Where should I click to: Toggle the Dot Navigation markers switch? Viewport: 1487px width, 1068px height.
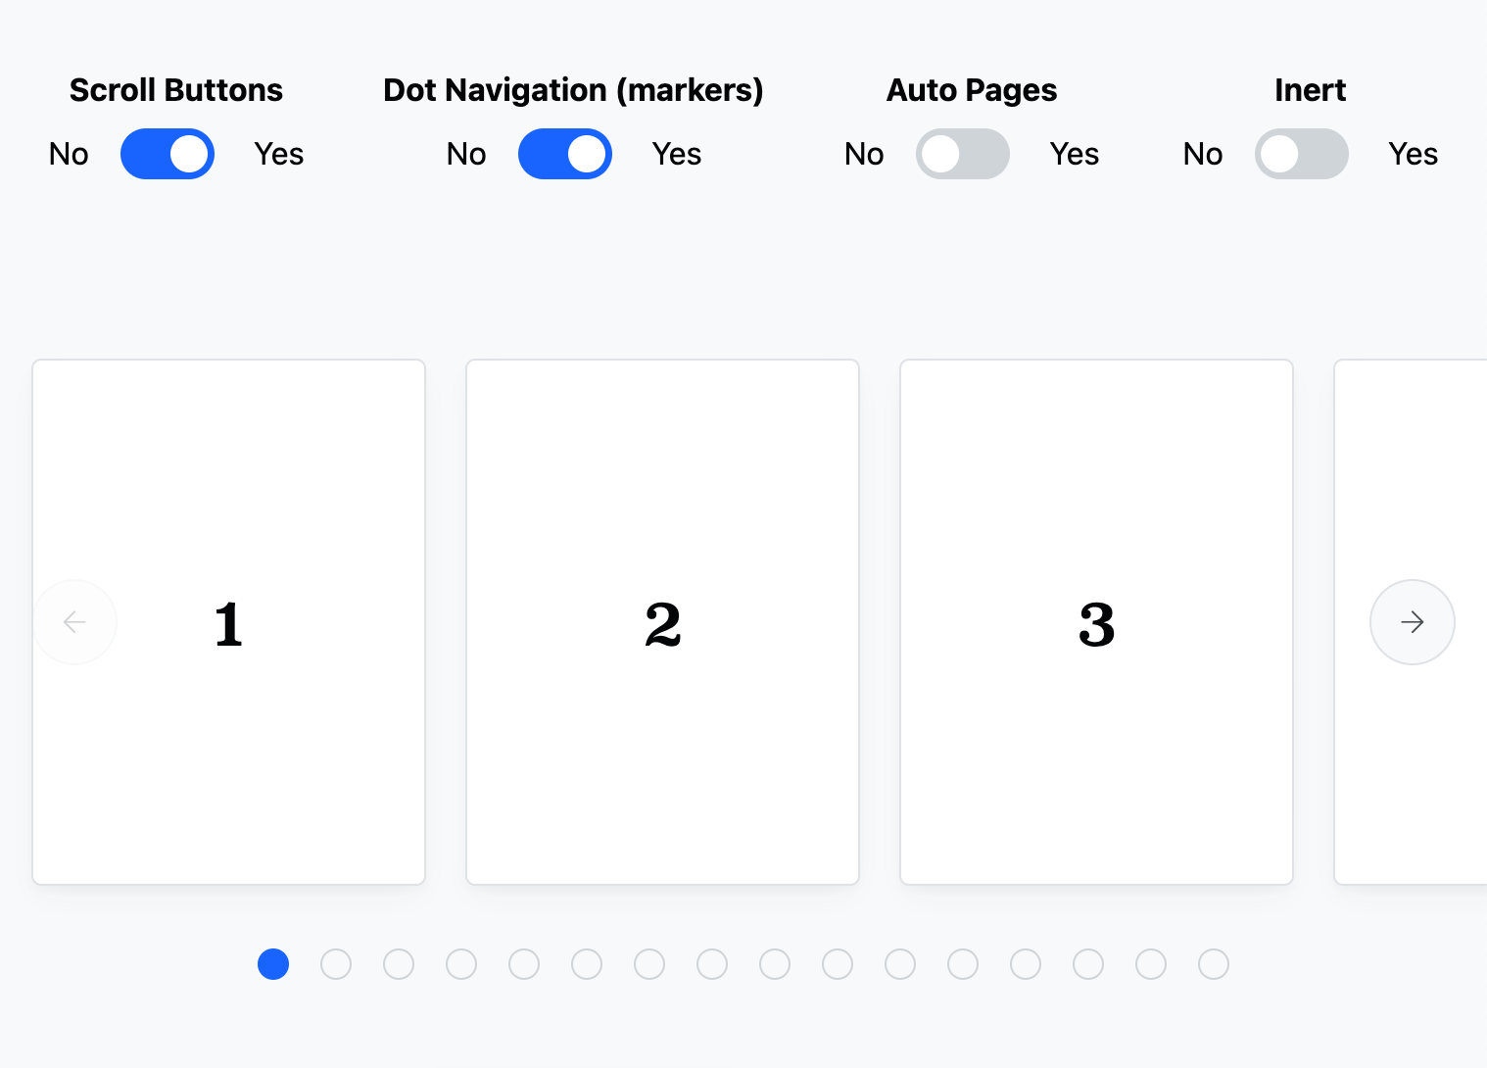click(x=565, y=154)
